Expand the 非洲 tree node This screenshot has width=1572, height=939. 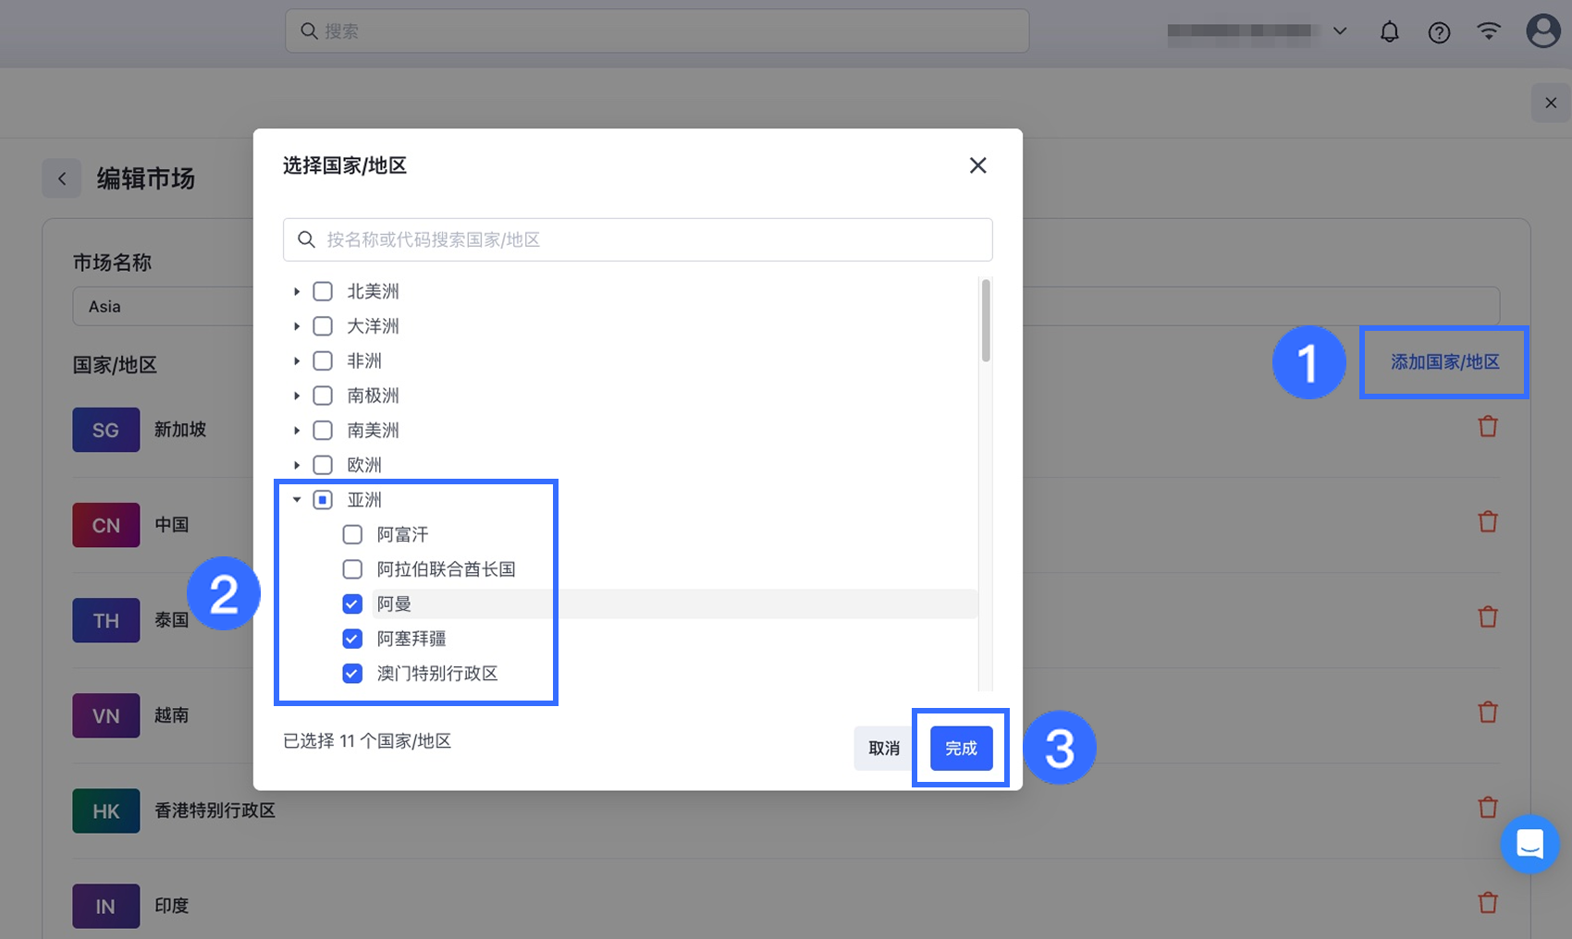tap(296, 360)
